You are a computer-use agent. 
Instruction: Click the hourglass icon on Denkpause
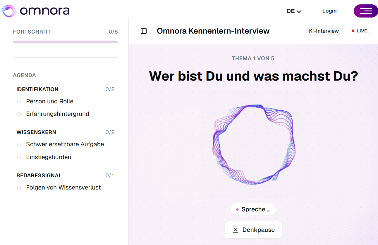[236, 230]
